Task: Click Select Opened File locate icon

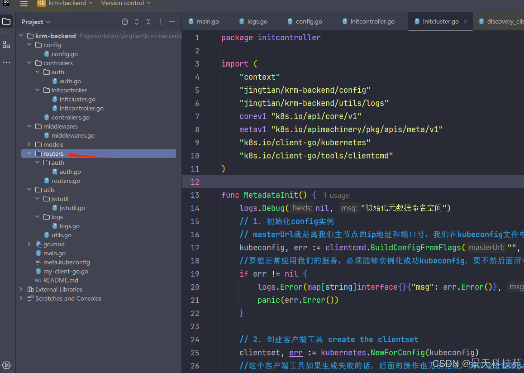Action: pyautogui.click(x=125, y=22)
